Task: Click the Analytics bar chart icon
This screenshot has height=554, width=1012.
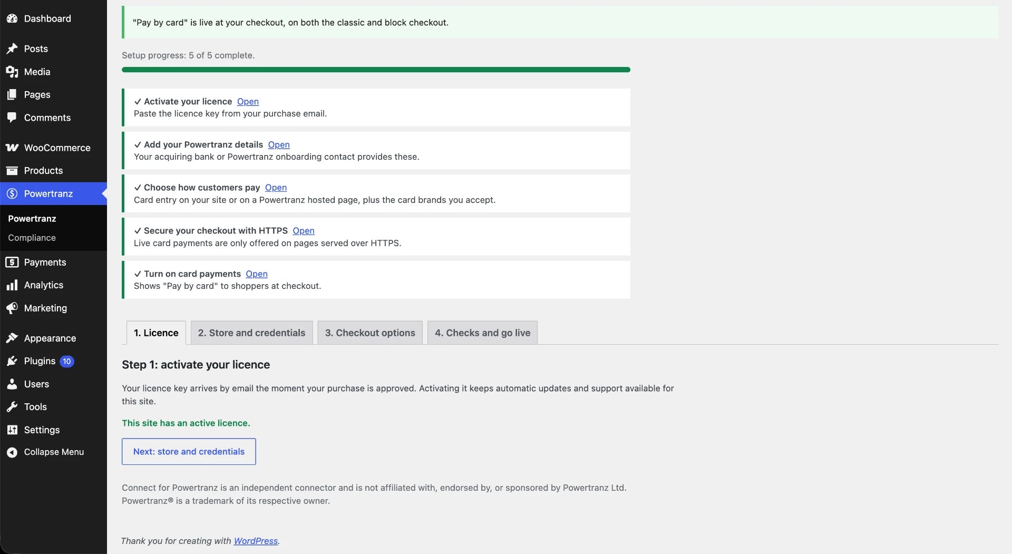Action: (12, 285)
